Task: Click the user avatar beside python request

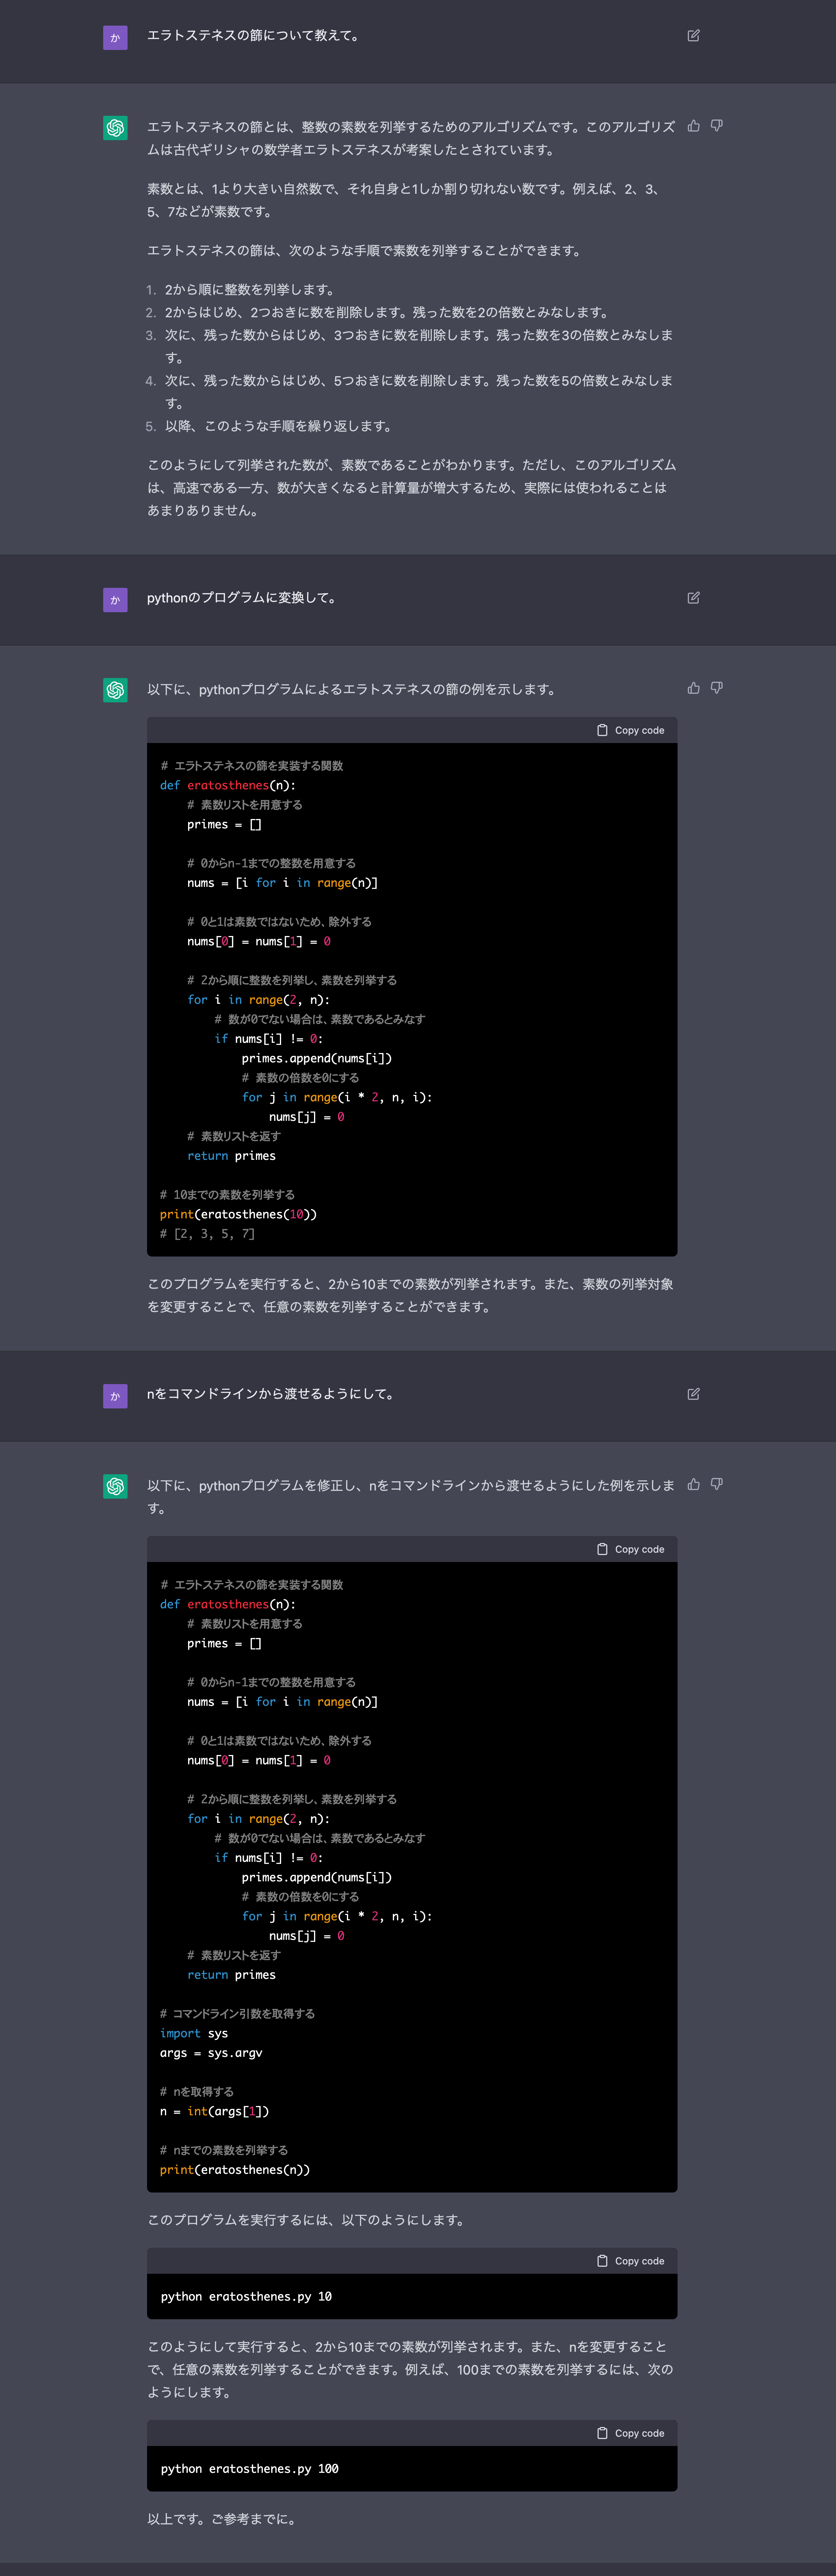Action: tap(115, 600)
